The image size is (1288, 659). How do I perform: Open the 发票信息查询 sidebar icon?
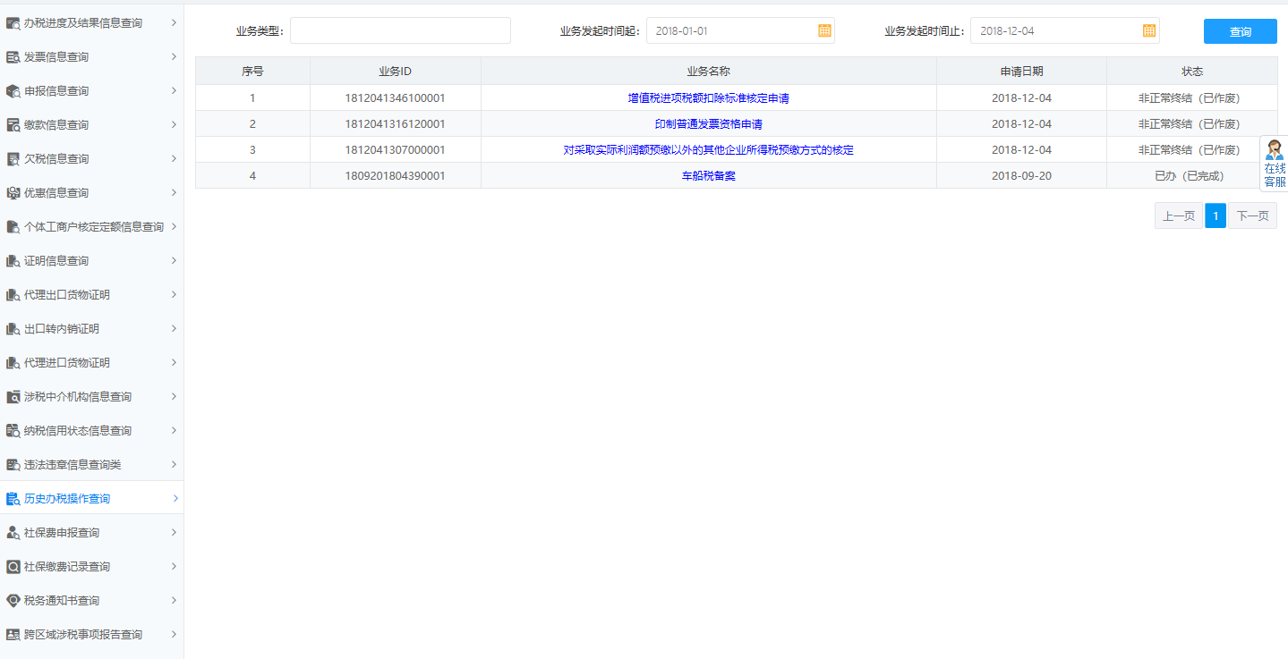pyautogui.click(x=13, y=56)
